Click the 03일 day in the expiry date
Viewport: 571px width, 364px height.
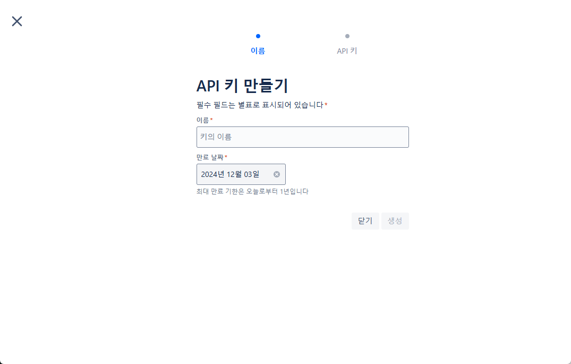(x=251, y=174)
